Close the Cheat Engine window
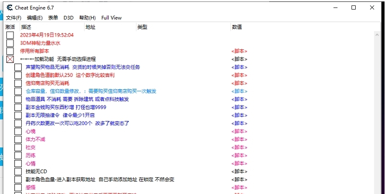The height and width of the screenshot is (194, 386). point(372,8)
